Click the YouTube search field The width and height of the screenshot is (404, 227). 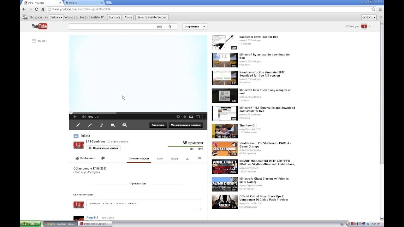pos(113,27)
